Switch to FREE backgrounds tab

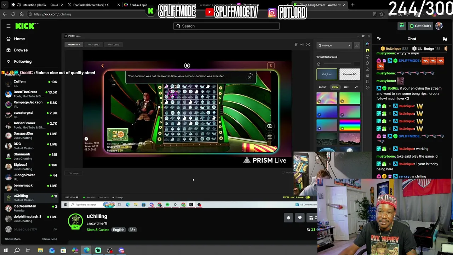pyautogui.click(x=346, y=87)
